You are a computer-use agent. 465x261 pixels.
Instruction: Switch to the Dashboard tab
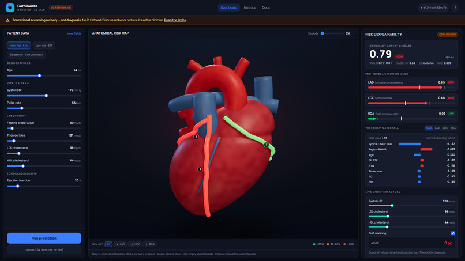click(x=228, y=7)
